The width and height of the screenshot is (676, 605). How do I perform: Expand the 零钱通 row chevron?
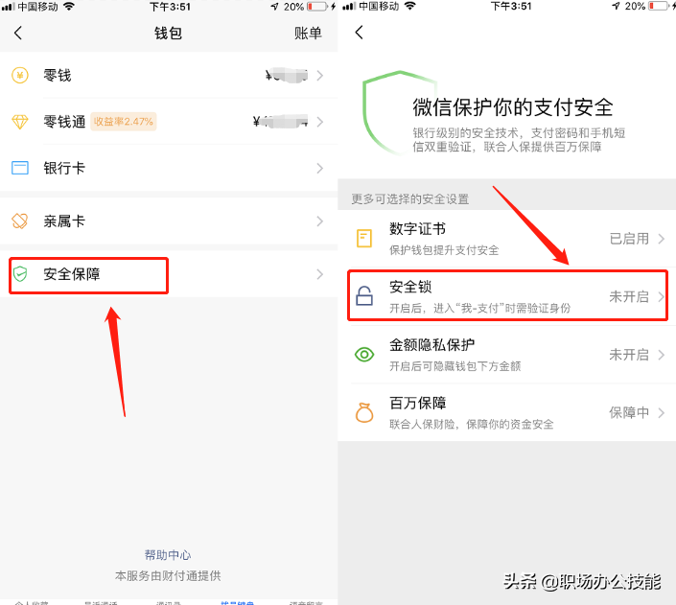[x=320, y=122]
